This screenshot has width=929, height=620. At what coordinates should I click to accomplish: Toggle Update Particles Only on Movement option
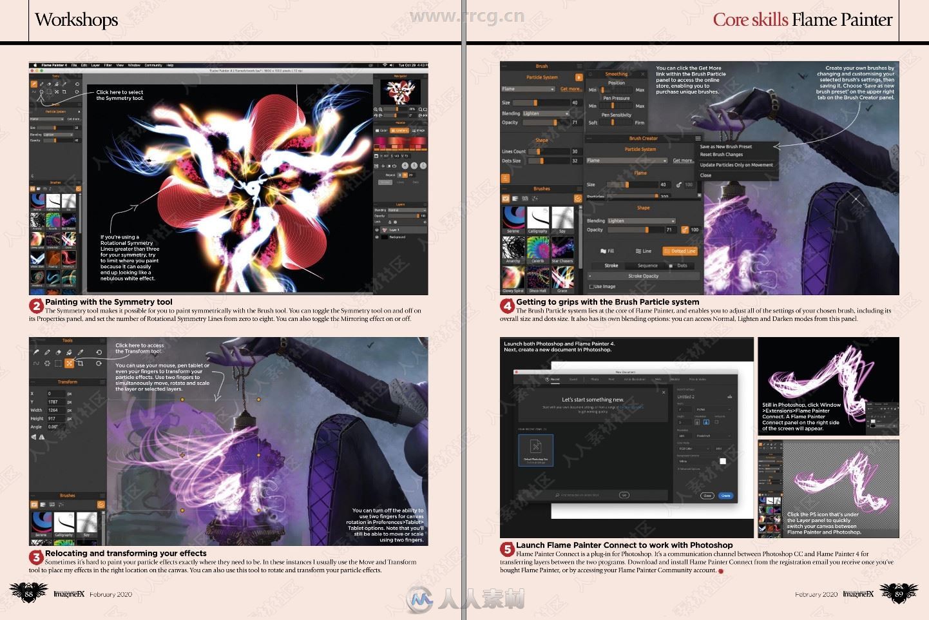[736, 165]
